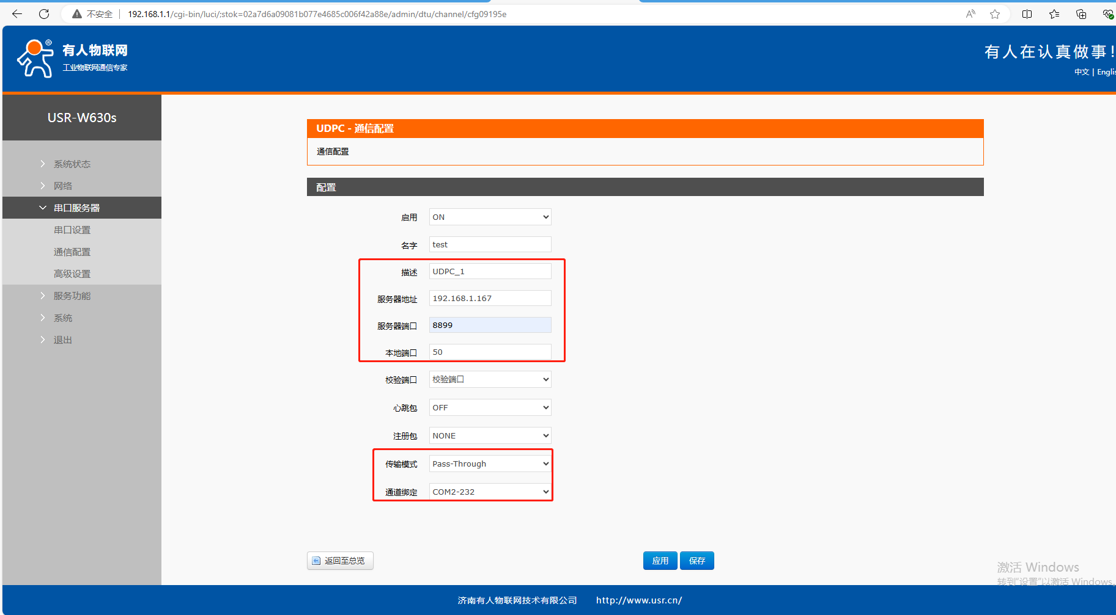Image resolution: width=1116 pixels, height=615 pixels.
Task: Click the 应用 apply button
Action: pyautogui.click(x=660, y=561)
